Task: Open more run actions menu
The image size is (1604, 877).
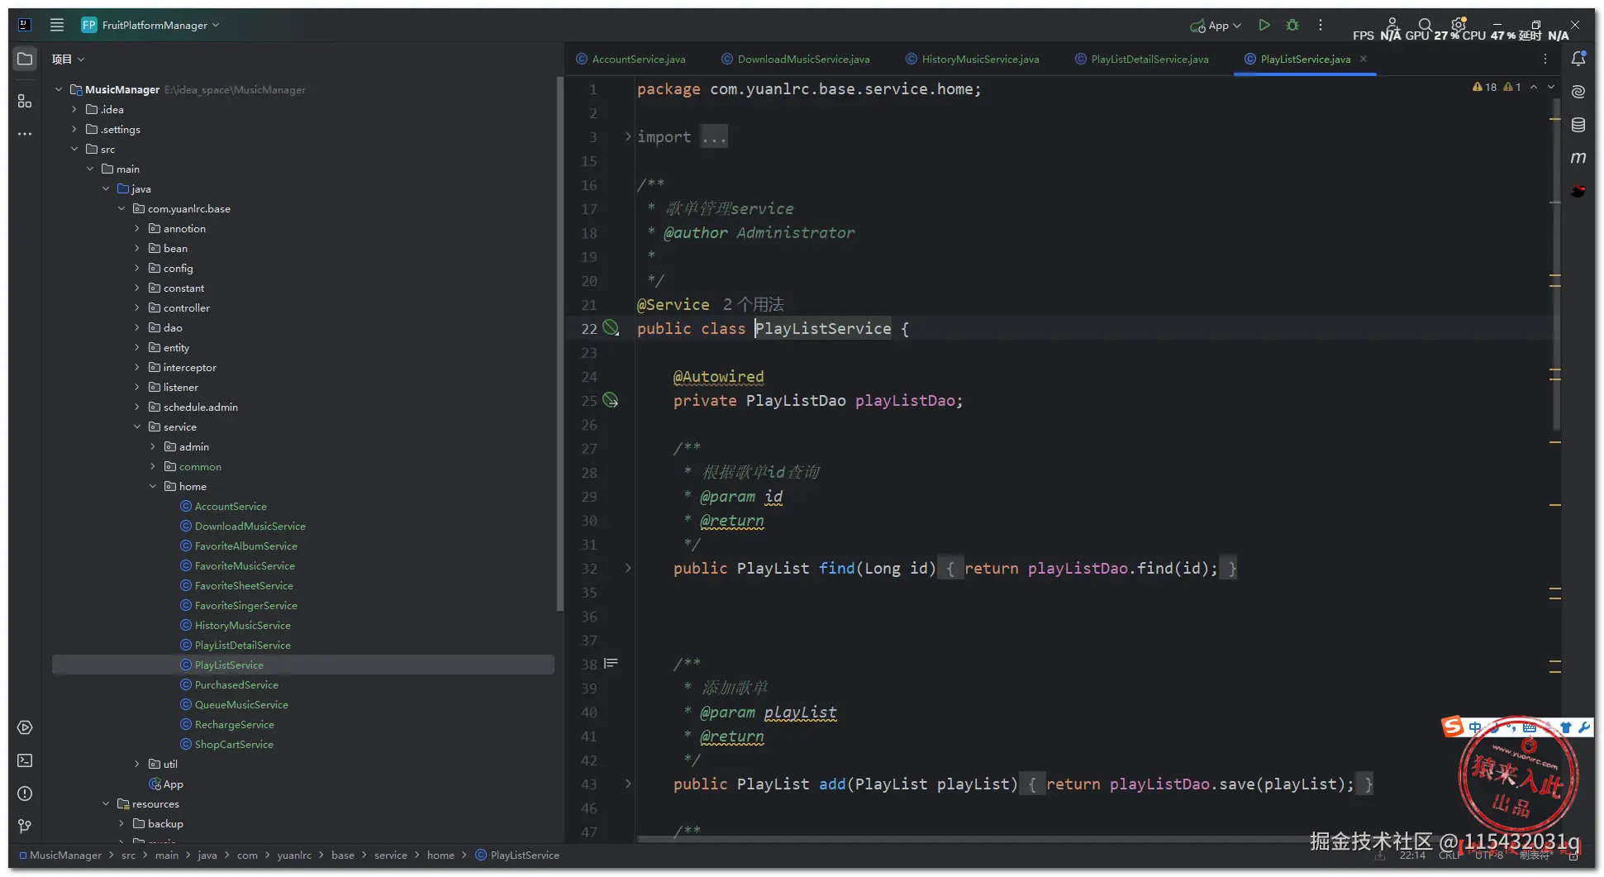Action: [x=1321, y=25]
